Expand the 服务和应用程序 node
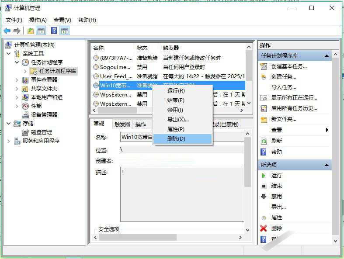 (x=9, y=141)
